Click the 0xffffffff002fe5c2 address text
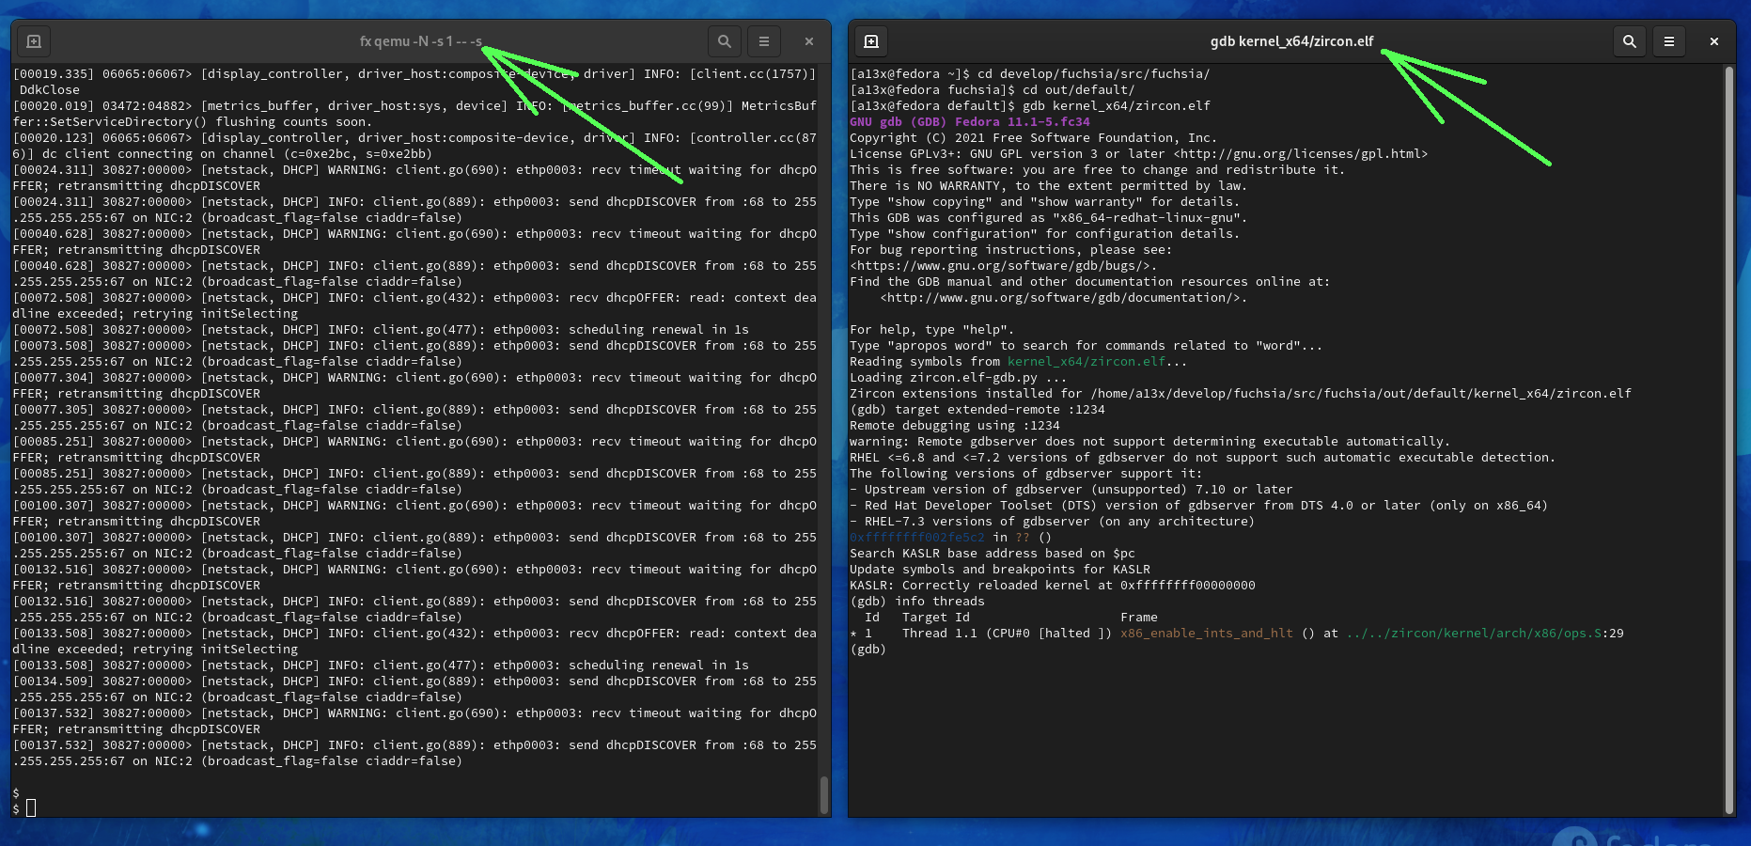 coord(916,538)
